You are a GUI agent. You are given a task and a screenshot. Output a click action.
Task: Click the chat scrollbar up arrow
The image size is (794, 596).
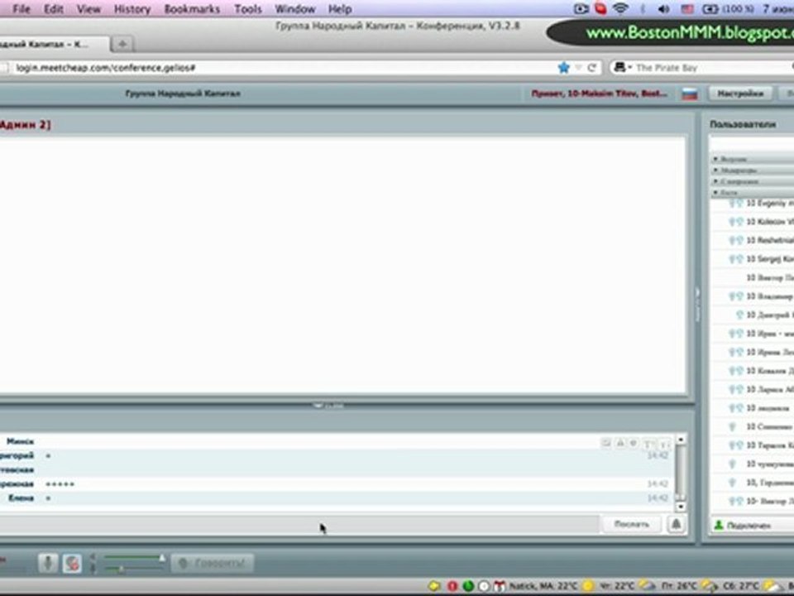tap(681, 440)
